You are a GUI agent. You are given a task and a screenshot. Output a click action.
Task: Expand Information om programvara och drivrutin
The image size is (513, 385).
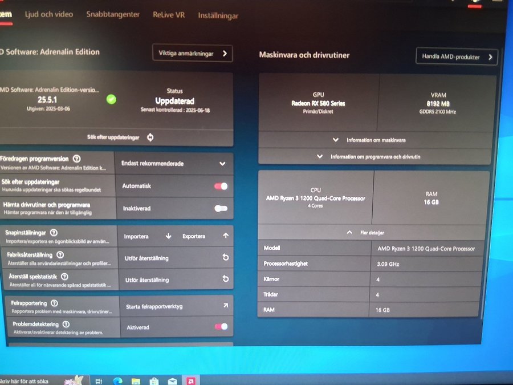pyautogui.click(x=374, y=156)
